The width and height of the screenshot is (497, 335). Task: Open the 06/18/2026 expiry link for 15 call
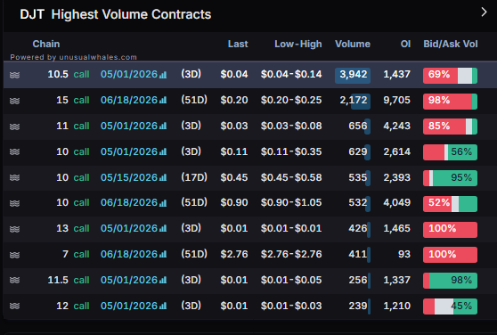(129, 100)
